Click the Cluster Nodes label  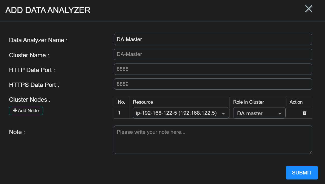pos(30,100)
